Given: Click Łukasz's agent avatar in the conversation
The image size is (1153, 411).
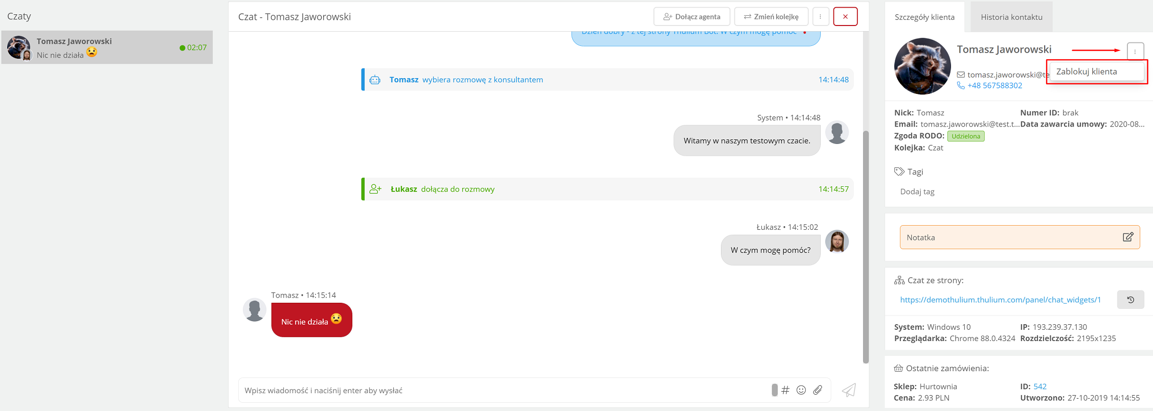Looking at the screenshot, I should pyautogui.click(x=837, y=241).
